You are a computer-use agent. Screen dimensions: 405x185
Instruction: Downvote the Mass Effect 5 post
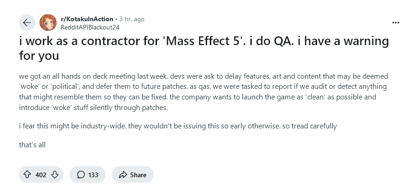(x=55, y=175)
